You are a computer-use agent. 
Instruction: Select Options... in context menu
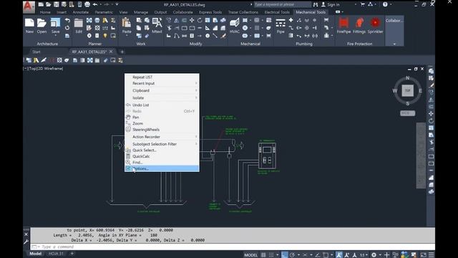(162, 168)
